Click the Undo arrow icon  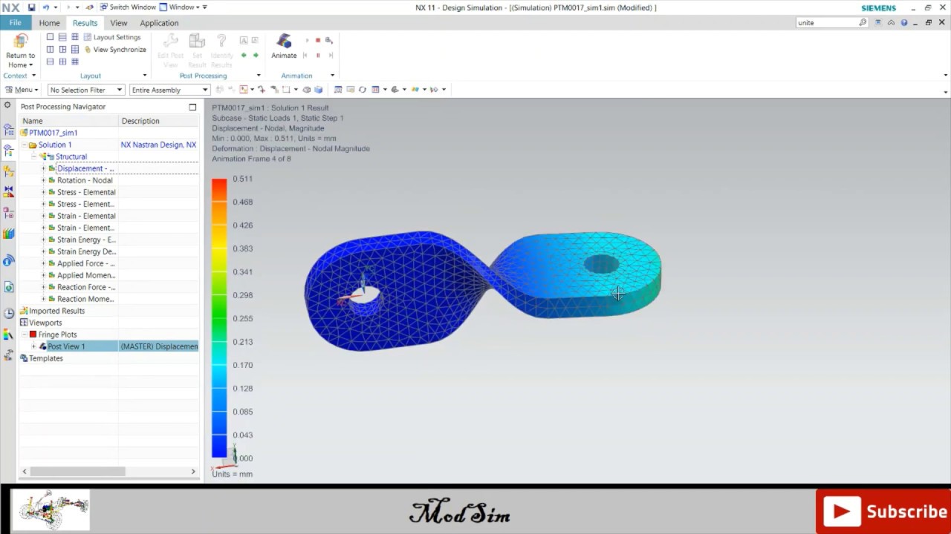coord(45,7)
